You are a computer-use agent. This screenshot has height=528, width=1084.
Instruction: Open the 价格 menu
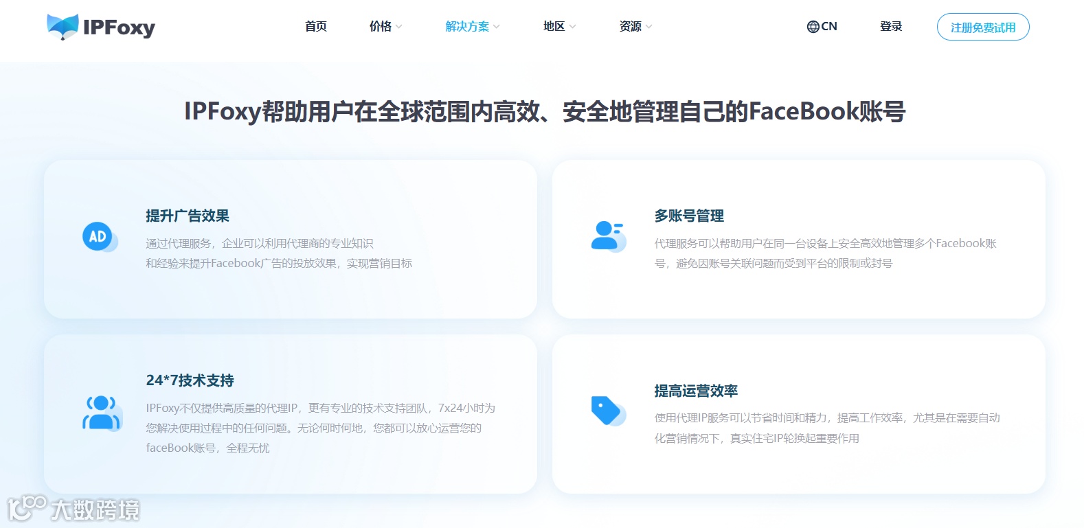(x=380, y=27)
